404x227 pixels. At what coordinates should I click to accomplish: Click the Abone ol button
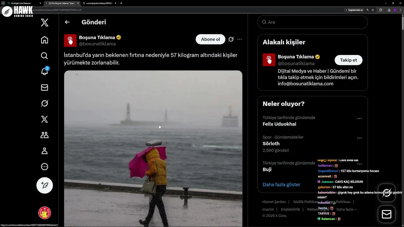[211, 39]
